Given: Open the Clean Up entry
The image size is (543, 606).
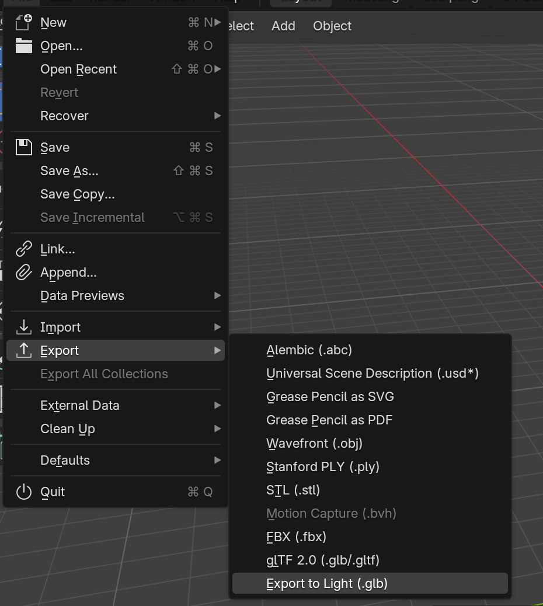Looking at the screenshot, I should coord(116,429).
